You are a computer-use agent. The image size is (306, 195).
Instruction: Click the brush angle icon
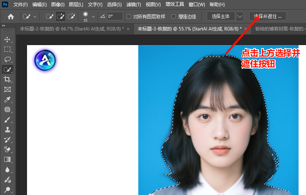point(103,16)
